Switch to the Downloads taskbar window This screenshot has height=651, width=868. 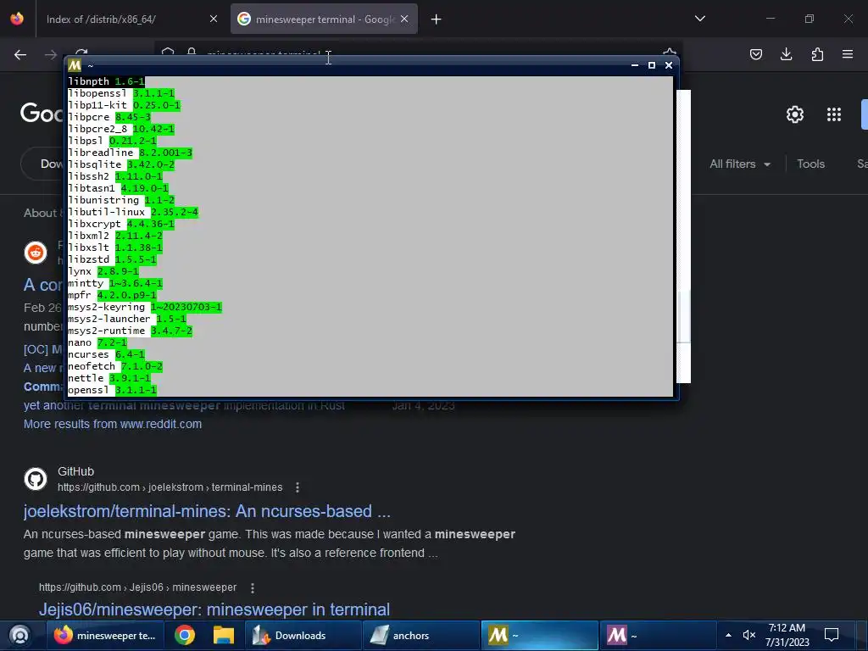pyautogui.click(x=303, y=636)
